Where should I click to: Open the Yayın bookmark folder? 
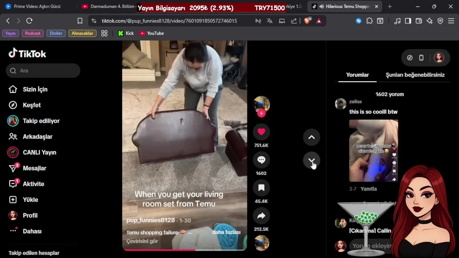click(10, 33)
